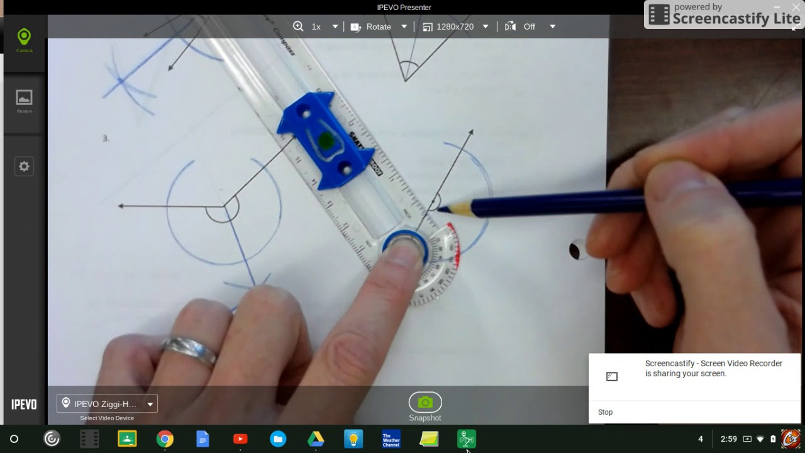Open the Review gallery icon
Image resolution: width=805 pixels, height=453 pixels.
[x=24, y=101]
